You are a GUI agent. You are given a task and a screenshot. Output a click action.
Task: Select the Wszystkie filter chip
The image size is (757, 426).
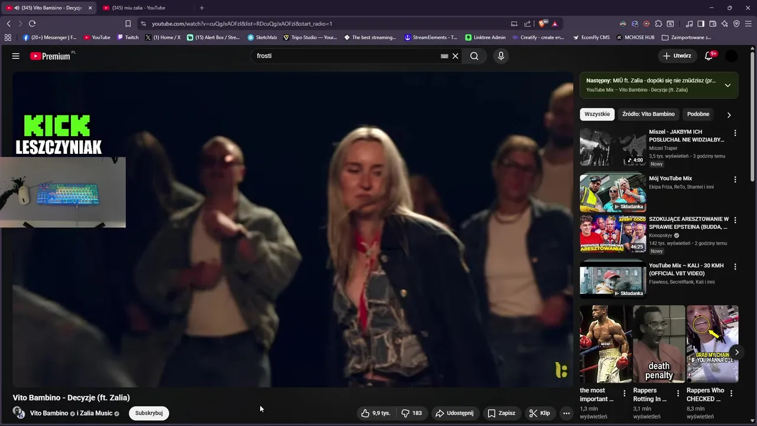tap(597, 114)
